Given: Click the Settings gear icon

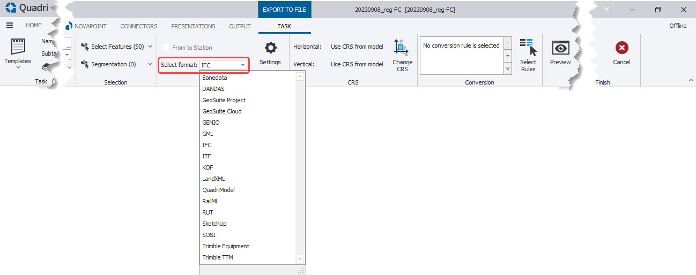Looking at the screenshot, I should click(x=270, y=48).
